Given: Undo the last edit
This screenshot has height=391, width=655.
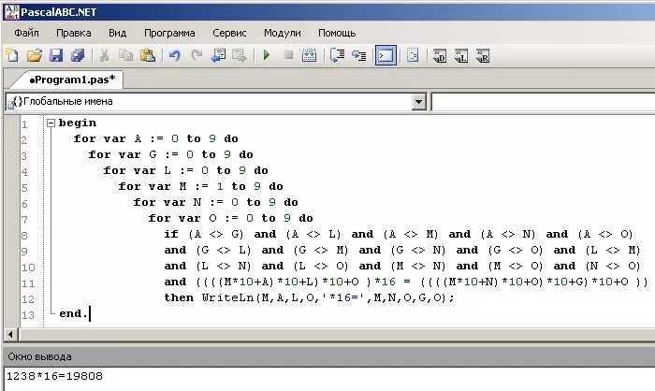Looking at the screenshot, I should pos(175,55).
